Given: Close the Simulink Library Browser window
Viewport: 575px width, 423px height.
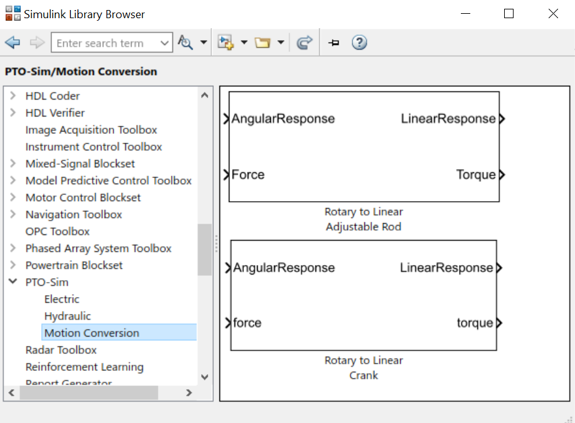Looking at the screenshot, I should 553,14.
